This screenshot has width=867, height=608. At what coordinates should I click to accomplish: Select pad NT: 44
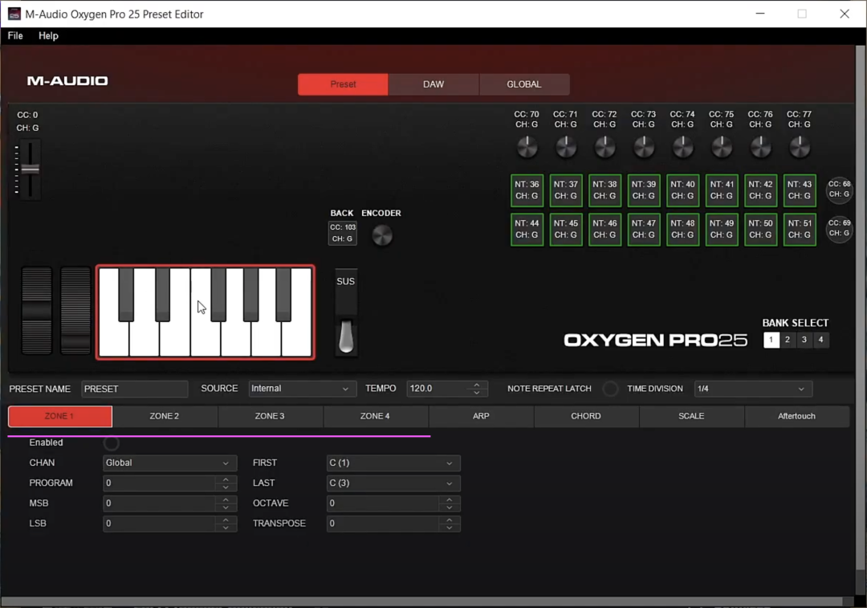[x=527, y=229]
